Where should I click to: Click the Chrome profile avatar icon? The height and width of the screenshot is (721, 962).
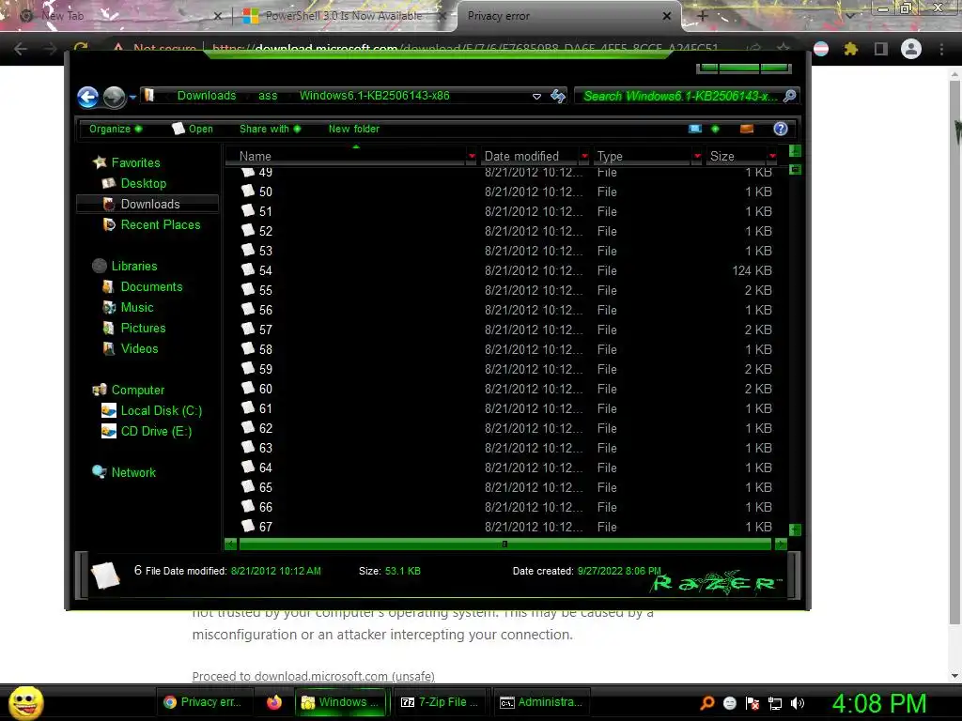click(911, 49)
